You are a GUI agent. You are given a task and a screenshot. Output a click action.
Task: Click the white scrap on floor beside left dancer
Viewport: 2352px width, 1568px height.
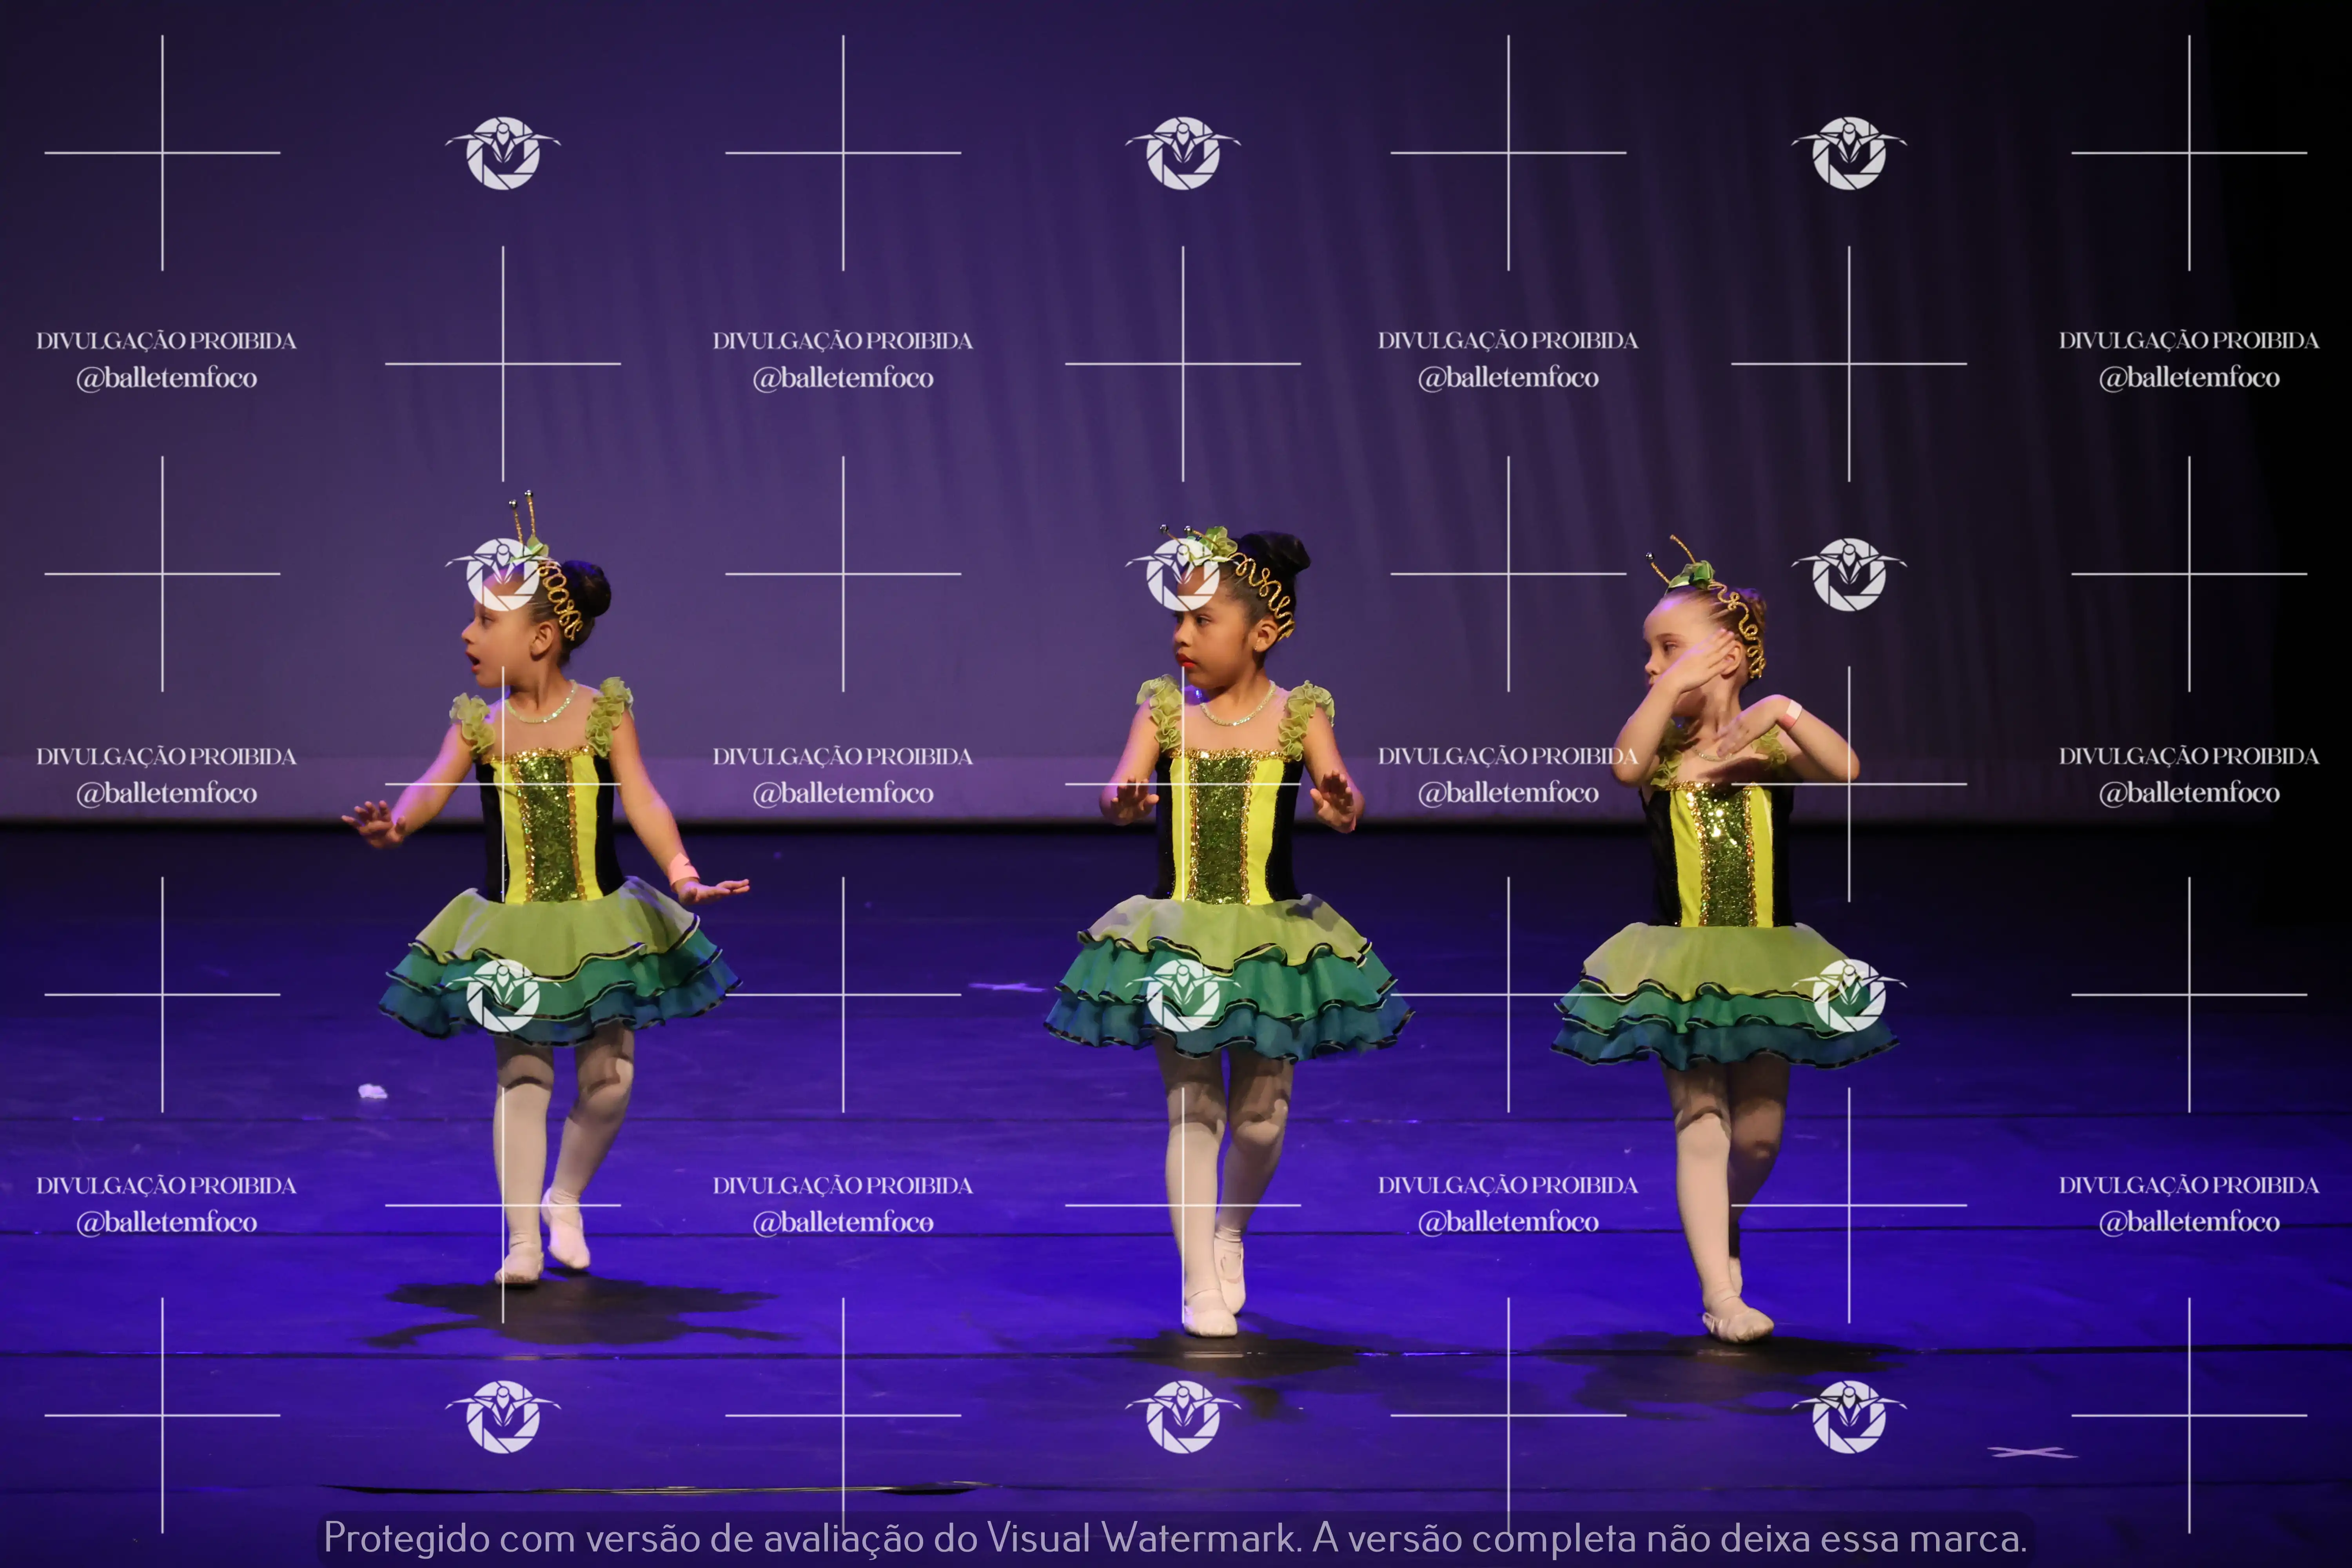373,1091
